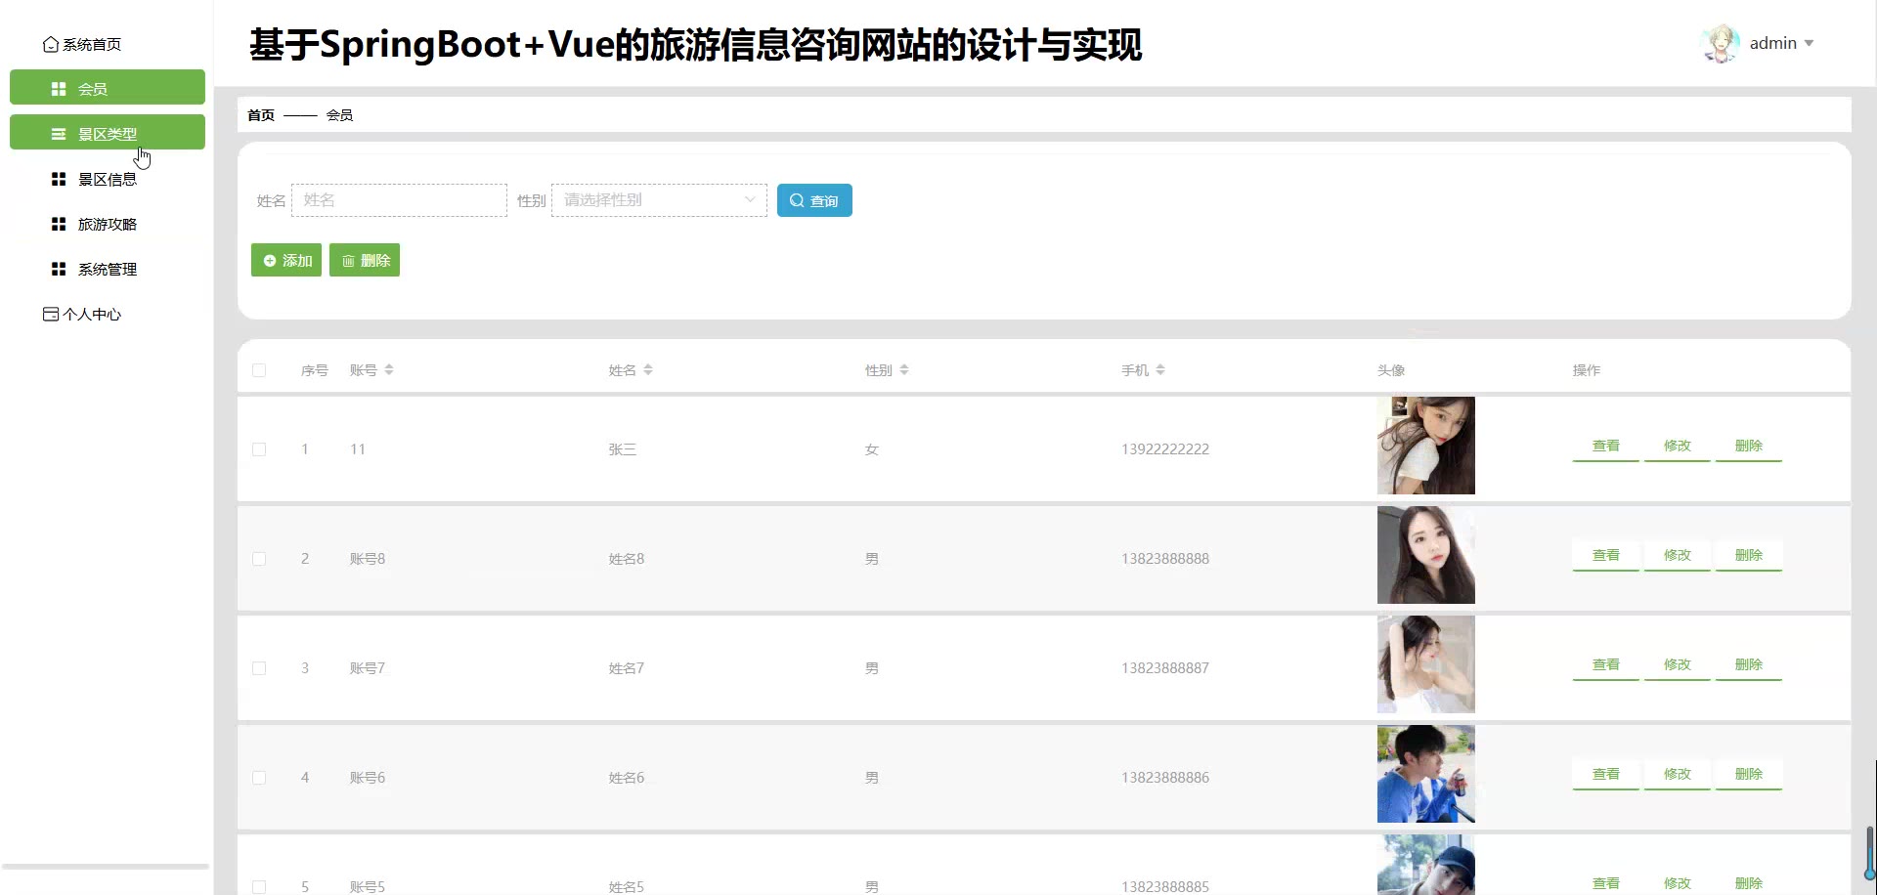Check the checkbox for row 张三
Screen dimensions: 1877x895
[x=259, y=449]
